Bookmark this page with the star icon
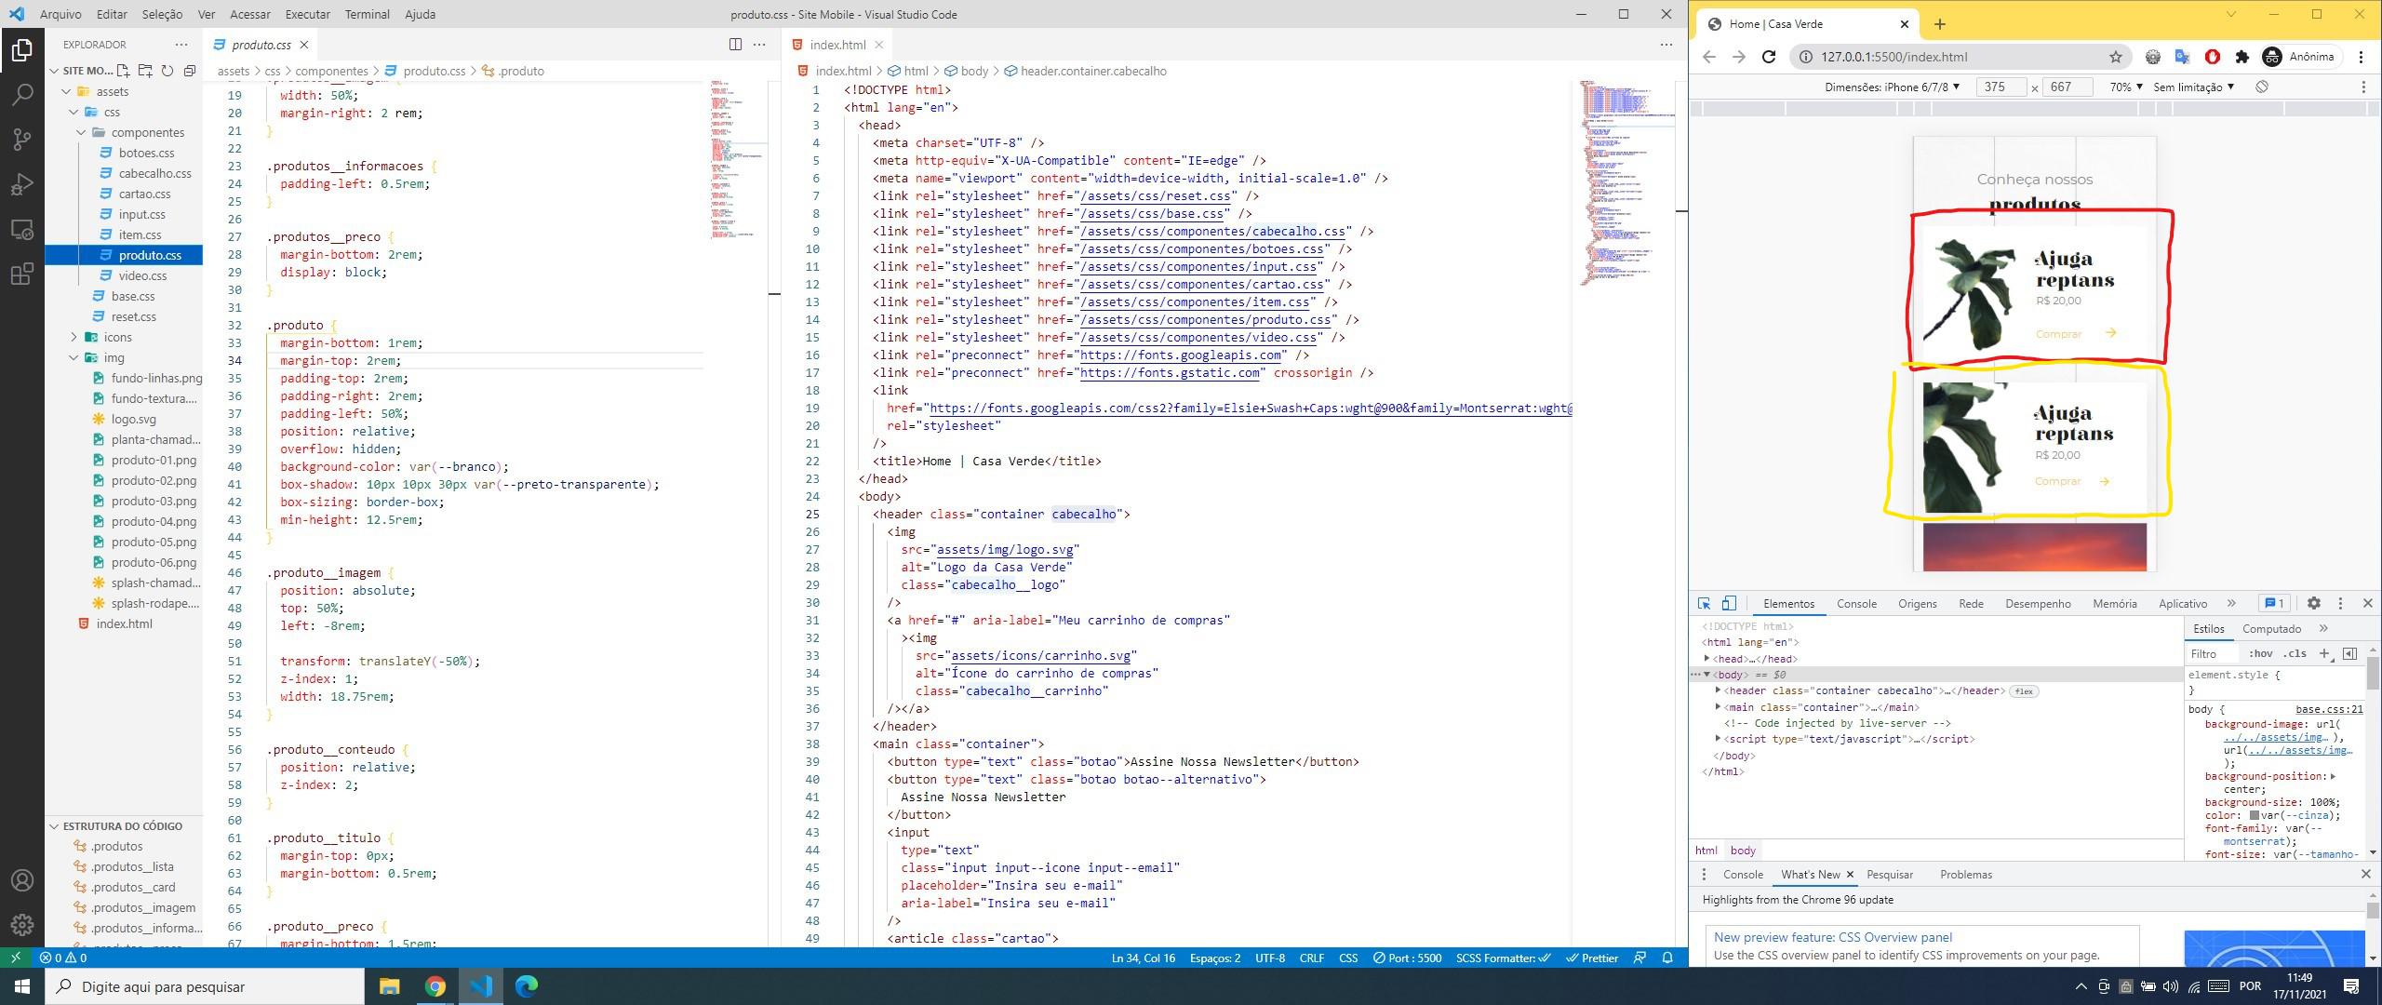This screenshot has height=1005, width=2382. click(x=2115, y=57)
